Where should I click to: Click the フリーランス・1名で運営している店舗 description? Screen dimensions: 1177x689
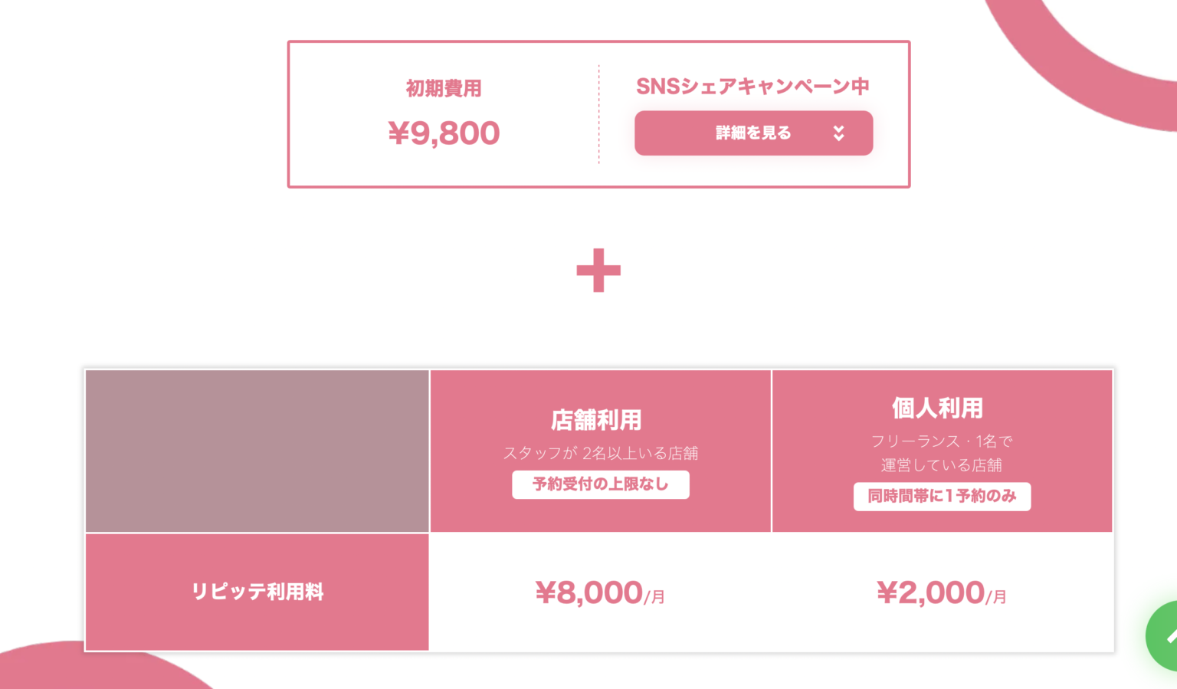[942, 453]
